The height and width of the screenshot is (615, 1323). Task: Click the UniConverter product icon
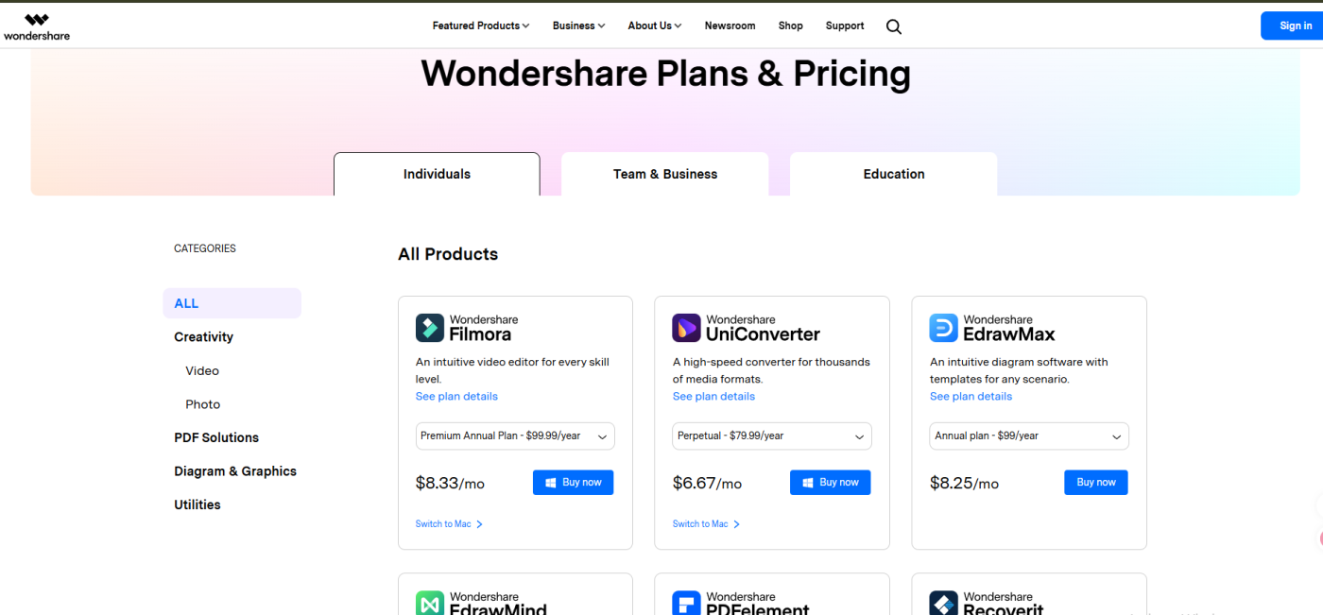pyautogui.click(x=687, y=328)
